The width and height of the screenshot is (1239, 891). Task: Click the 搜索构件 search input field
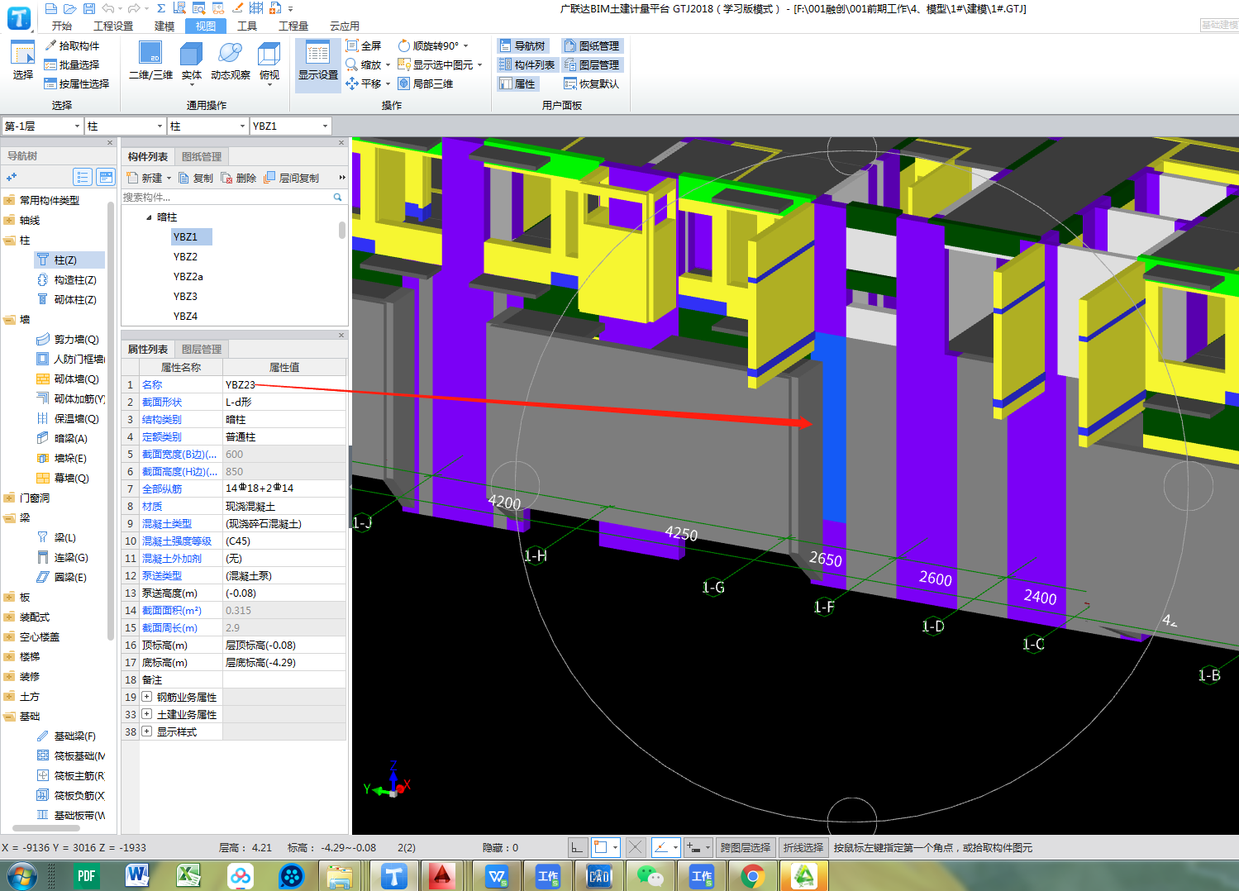tap(226, 197)
